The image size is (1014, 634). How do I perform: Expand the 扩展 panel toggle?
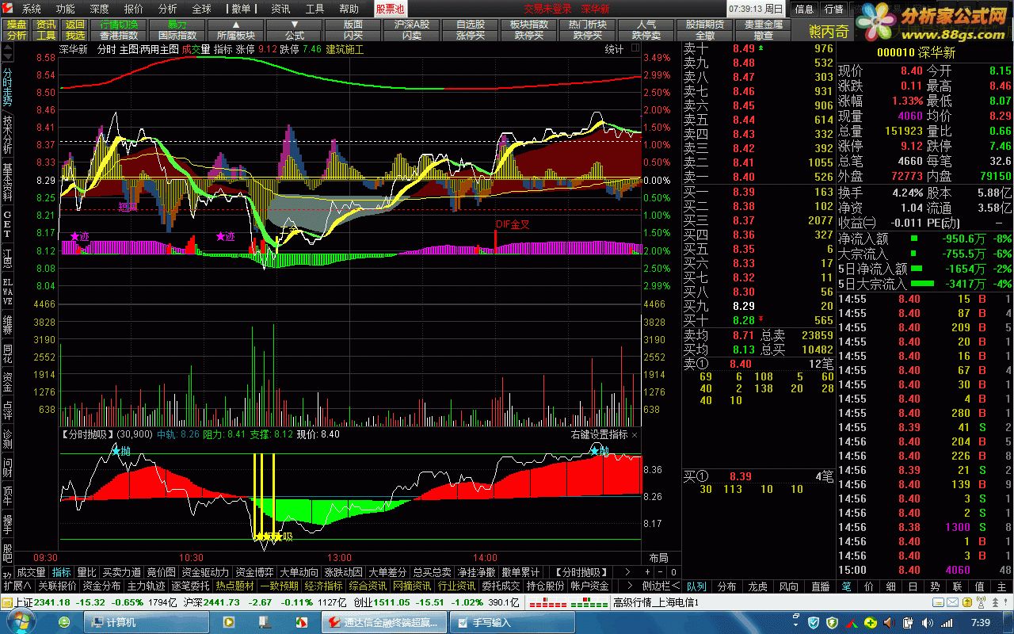(17, 586)
